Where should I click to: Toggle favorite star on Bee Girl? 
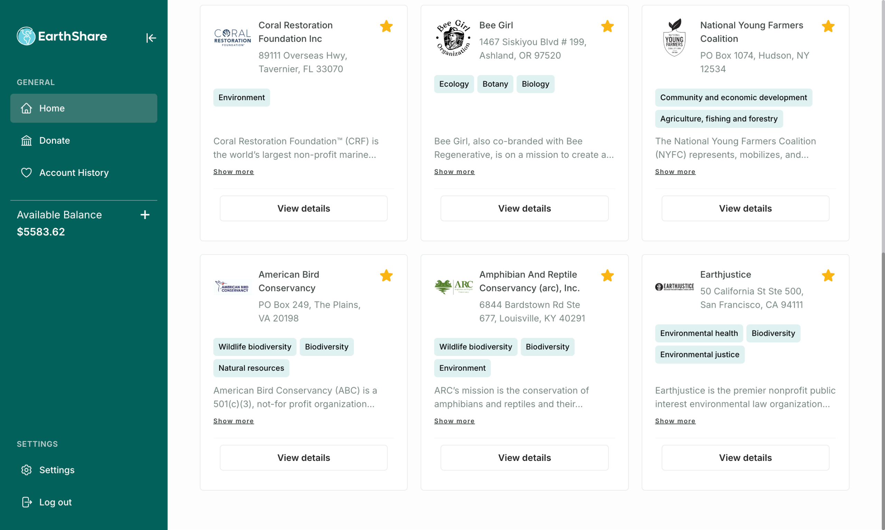pos(607,26)
